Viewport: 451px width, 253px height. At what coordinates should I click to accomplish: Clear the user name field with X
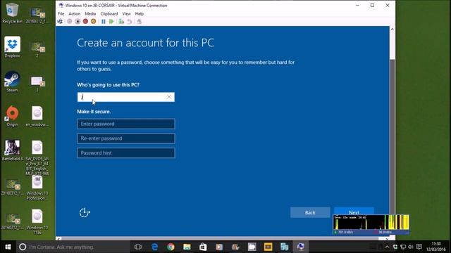coord(169,97)
